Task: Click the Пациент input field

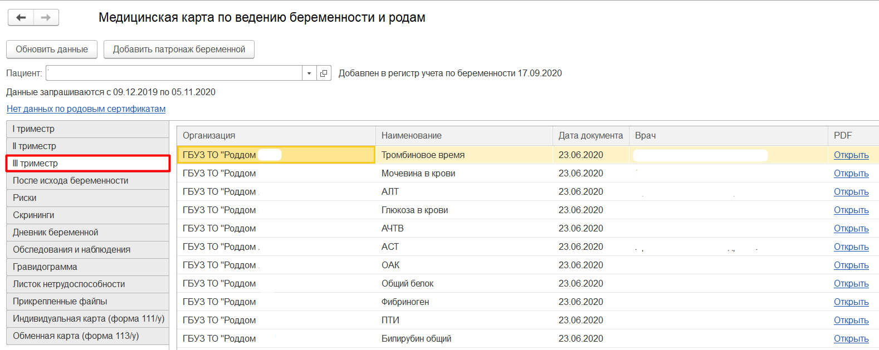Action: (174, 73)
